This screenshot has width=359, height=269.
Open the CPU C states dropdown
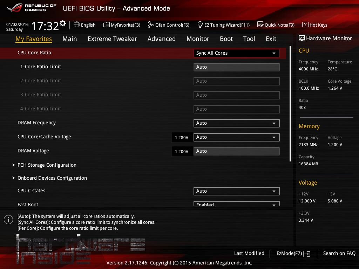pyautogui.click(x=237, y=191)
